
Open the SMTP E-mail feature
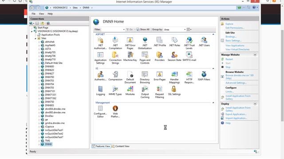(189, 57)
